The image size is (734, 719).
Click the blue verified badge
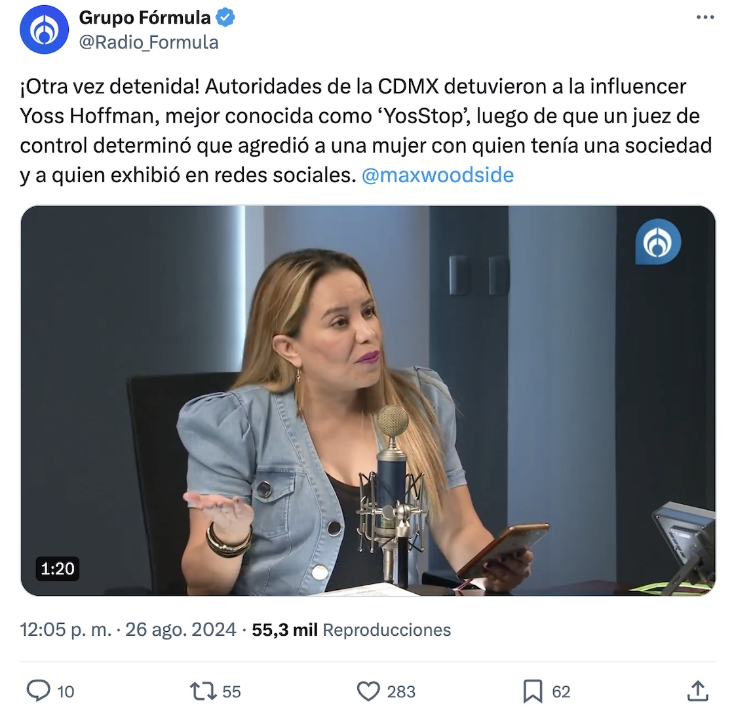coord(225,18)
